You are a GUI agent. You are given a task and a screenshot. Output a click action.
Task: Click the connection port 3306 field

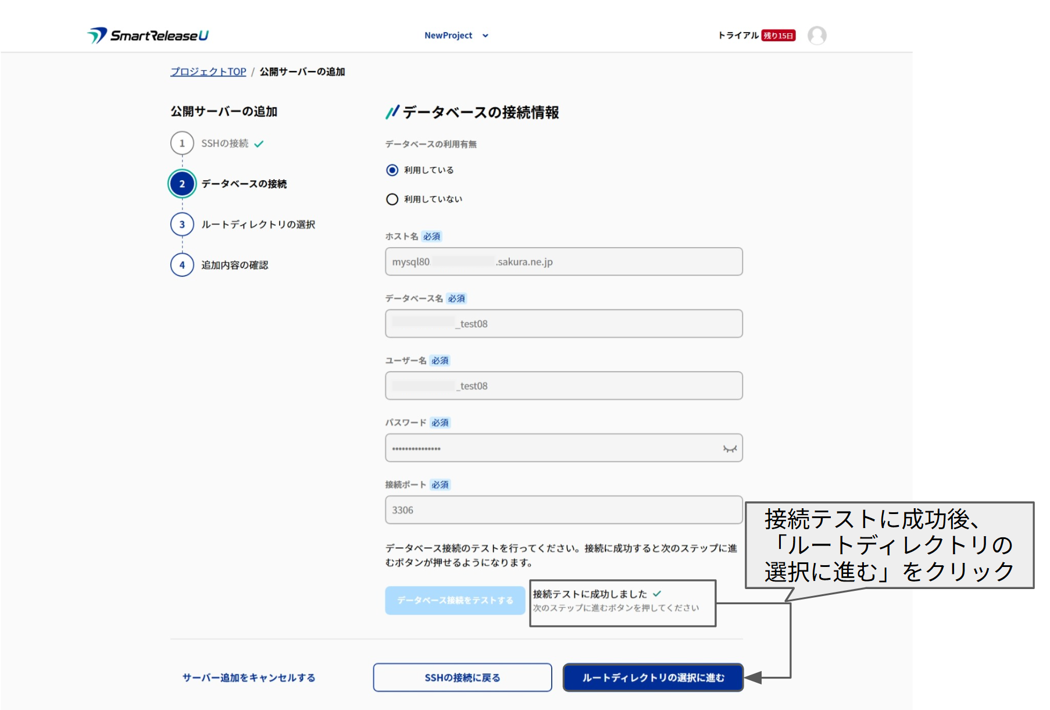[563, 510]
